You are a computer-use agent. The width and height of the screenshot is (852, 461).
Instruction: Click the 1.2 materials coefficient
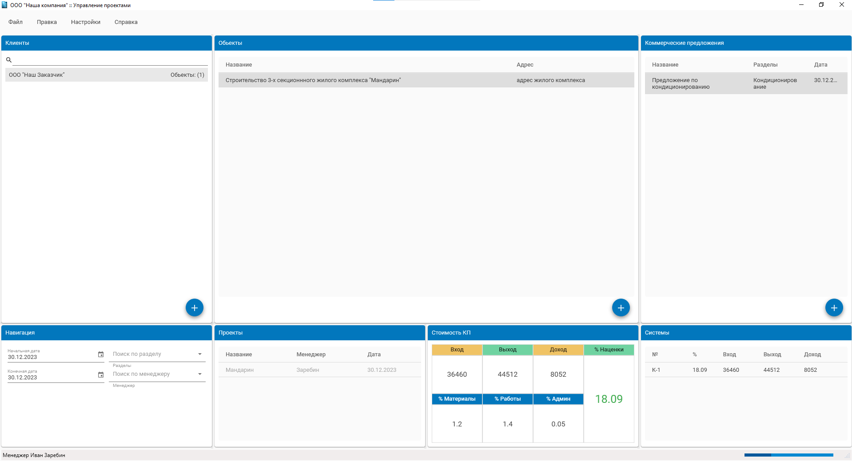(457, 424)
